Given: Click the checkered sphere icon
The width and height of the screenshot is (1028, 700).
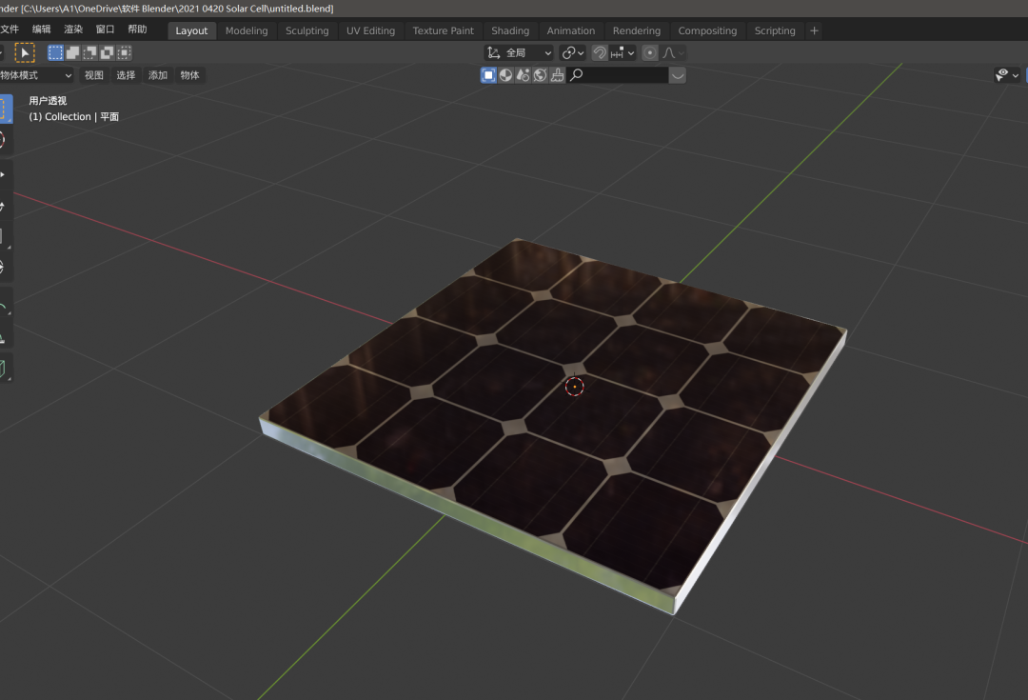Looking at the screenshot, I should (505, 75).
